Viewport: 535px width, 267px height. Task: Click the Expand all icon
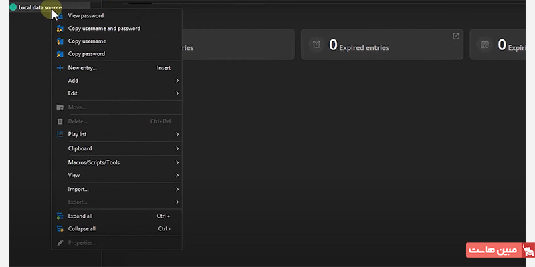click(60, 216)
